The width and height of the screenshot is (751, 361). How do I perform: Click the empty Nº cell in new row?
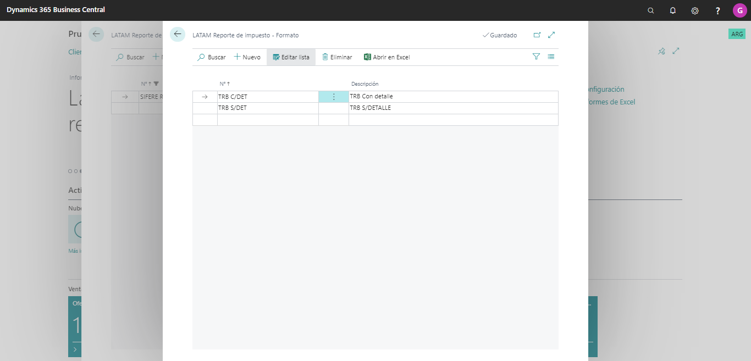point(268,120)
